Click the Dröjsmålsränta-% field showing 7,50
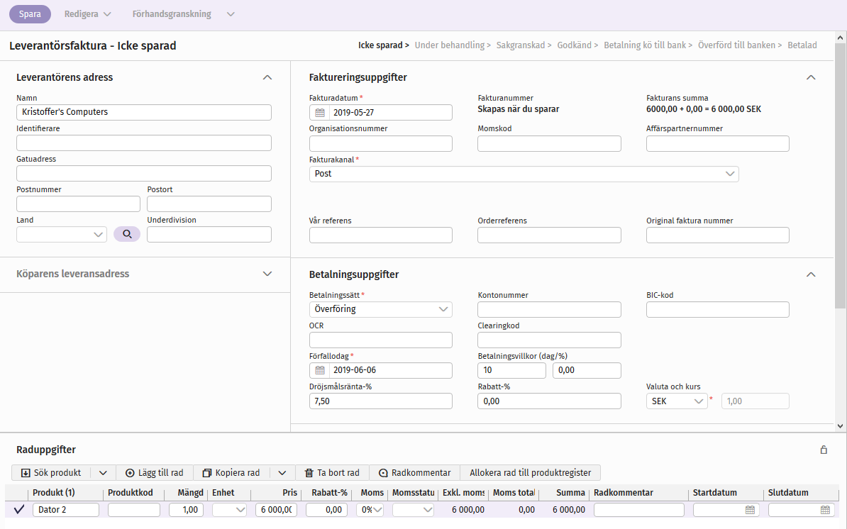The image size is (847, 529). [x=381, y=401]
